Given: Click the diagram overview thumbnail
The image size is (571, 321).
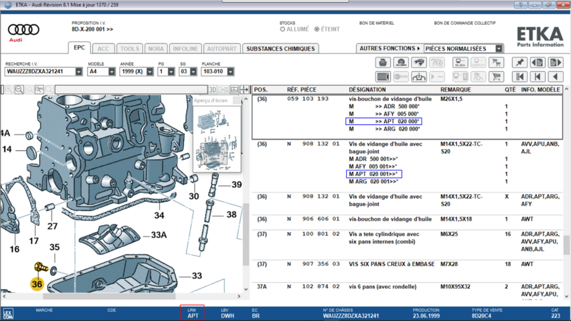Looking at the screenshot, I should click(217, 138).
